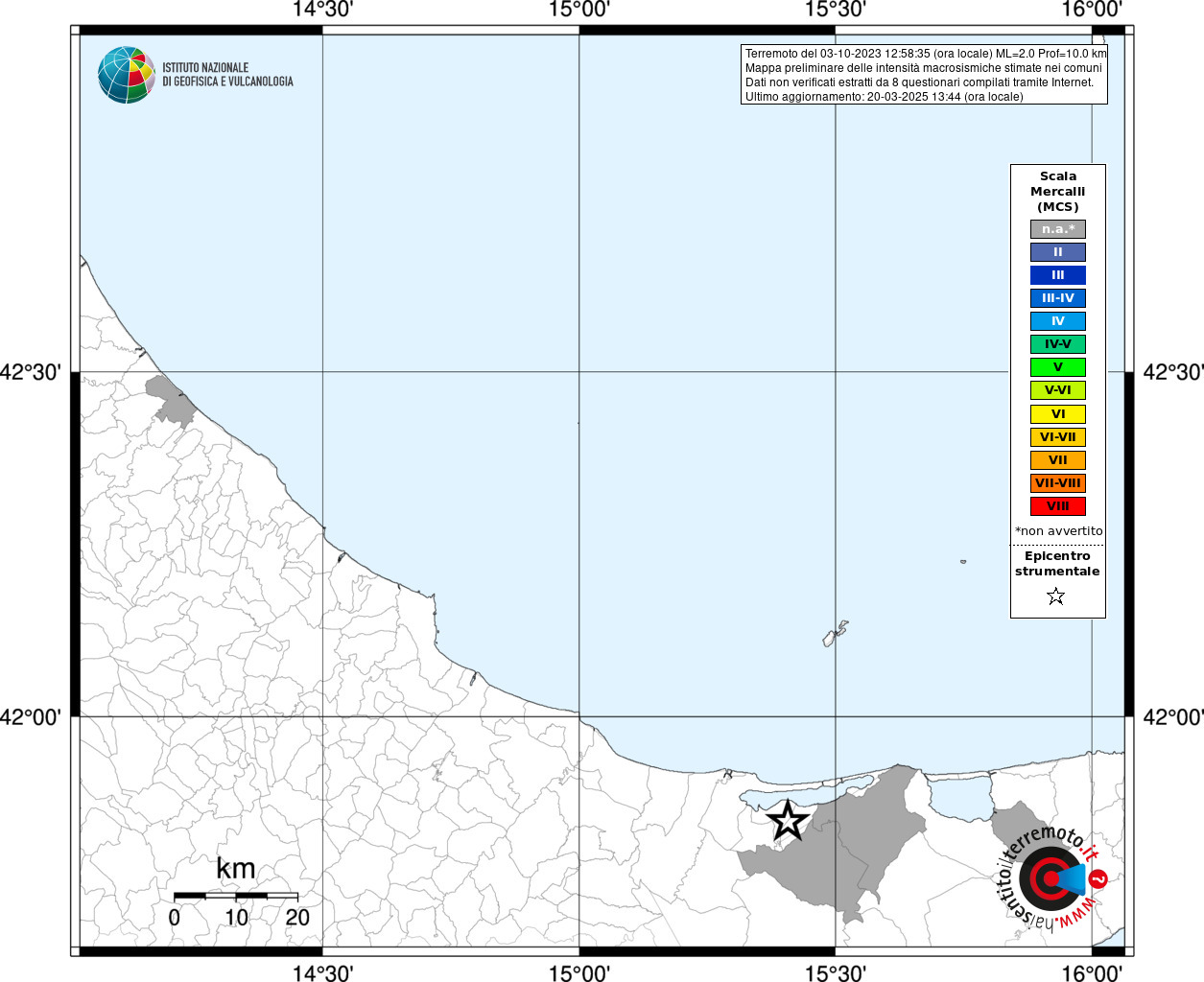This screenshot has width=1204, height=982.
Task: Click the 'Epicentro strumentale' legend label
Action: [x=1057, y=564]
